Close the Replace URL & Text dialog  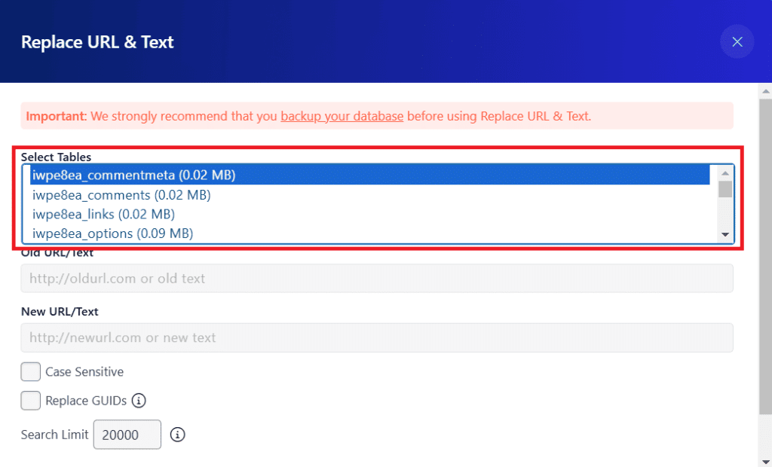pos(737,42)
